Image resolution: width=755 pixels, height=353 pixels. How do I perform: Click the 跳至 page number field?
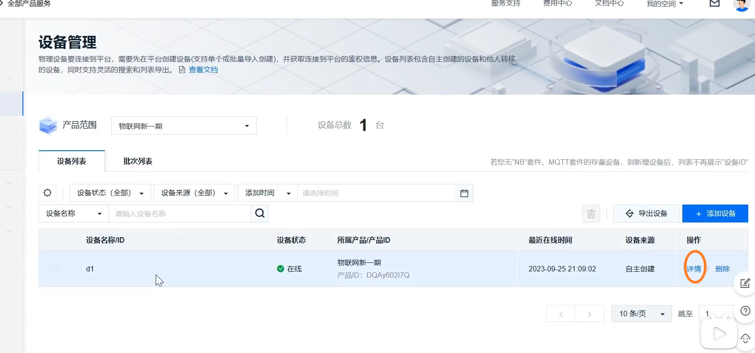[717, 314]
